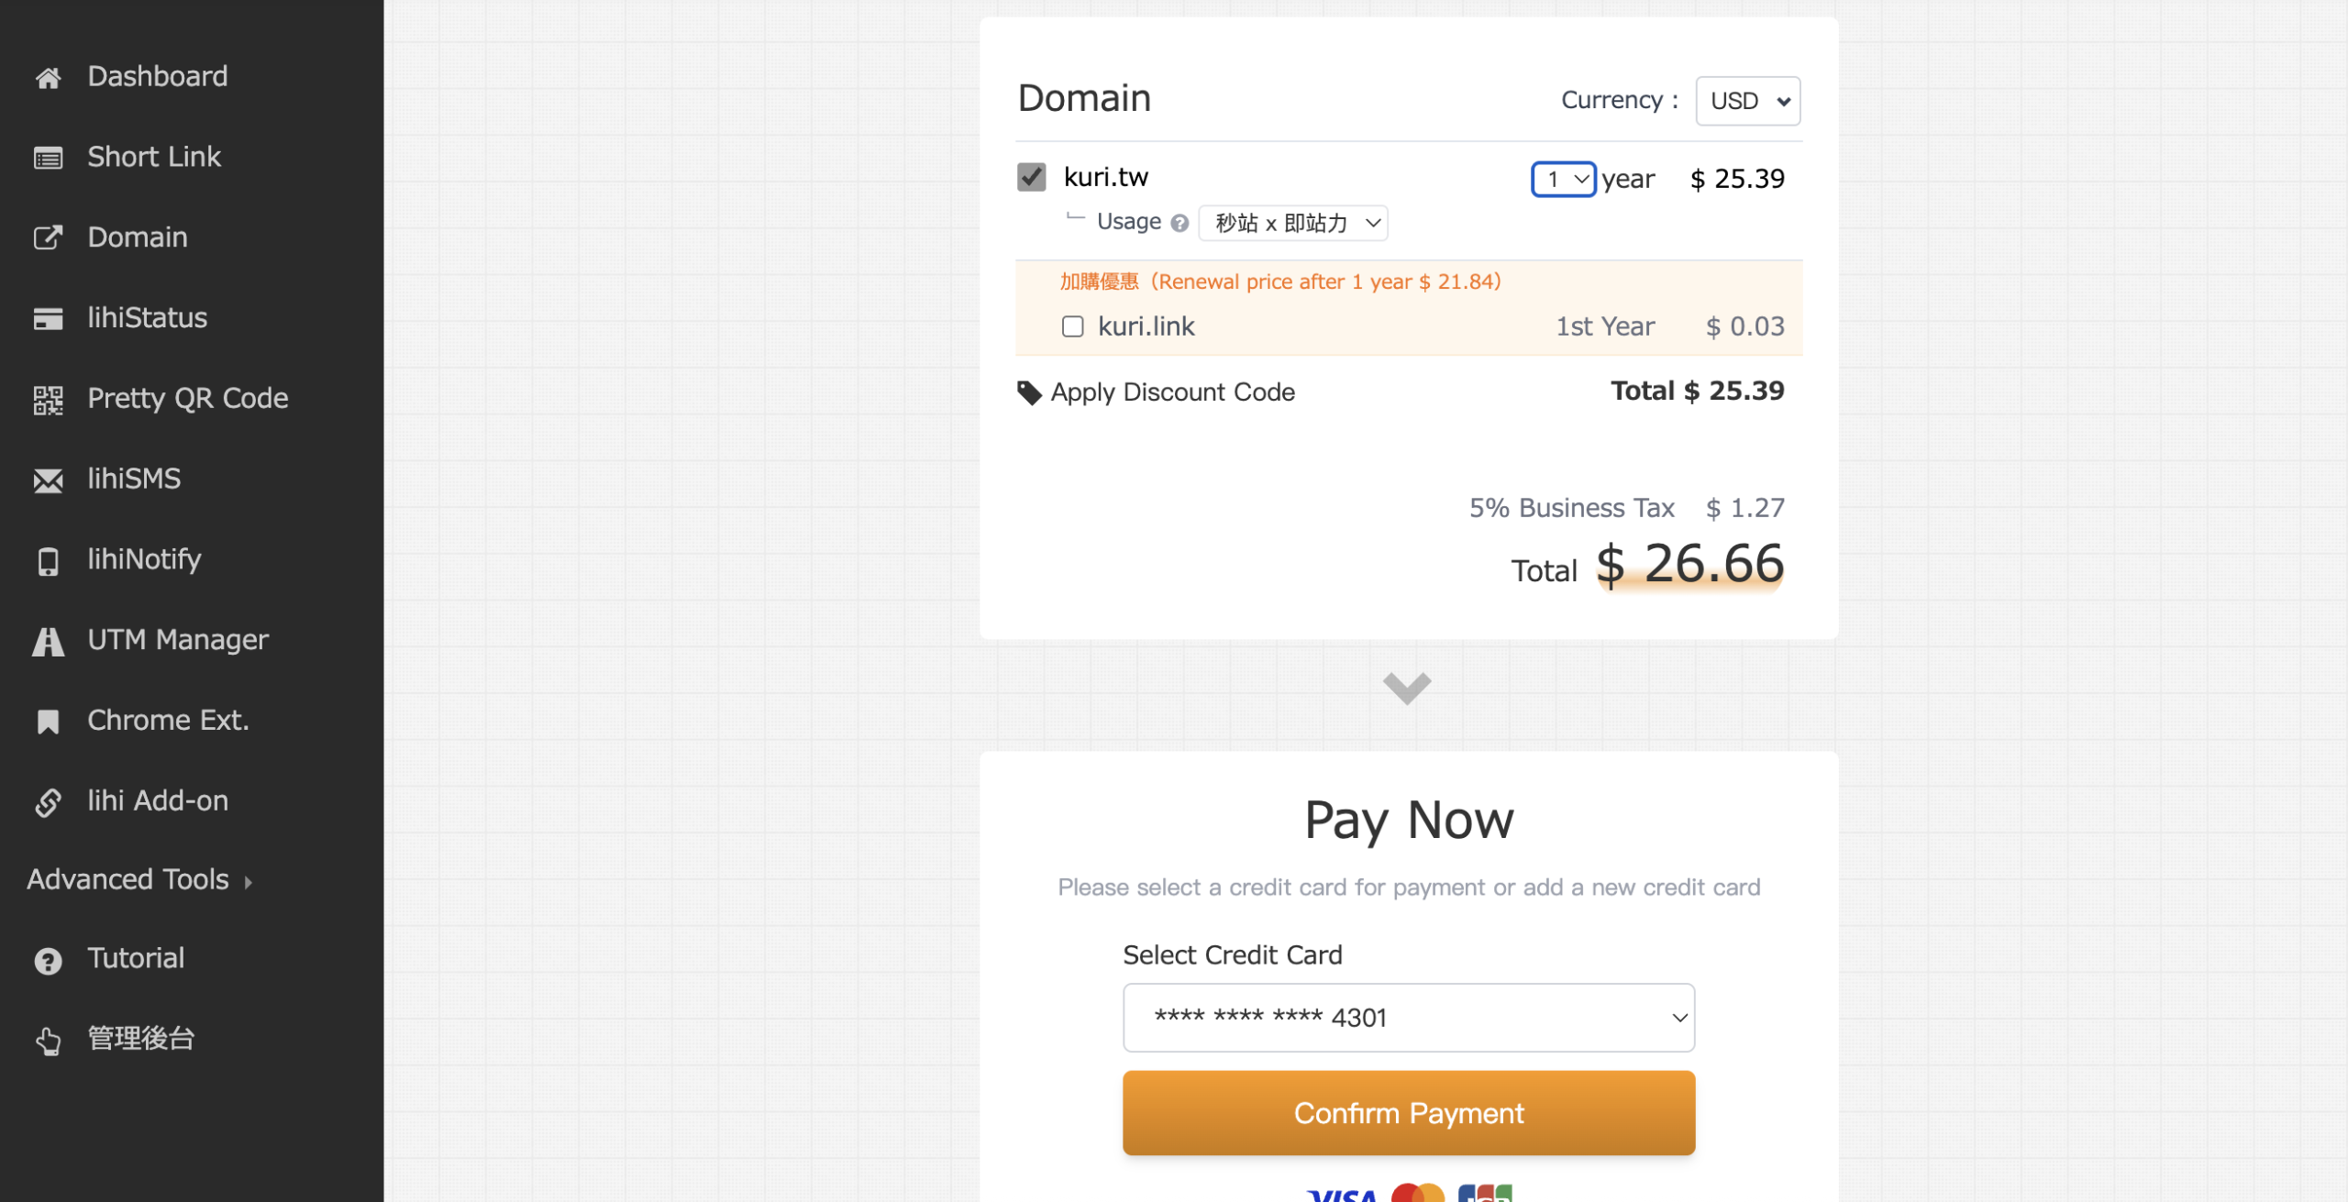Click the Chrome Ext. bookmark icon
2348x1202 pixels.
(x=48, y=722)
